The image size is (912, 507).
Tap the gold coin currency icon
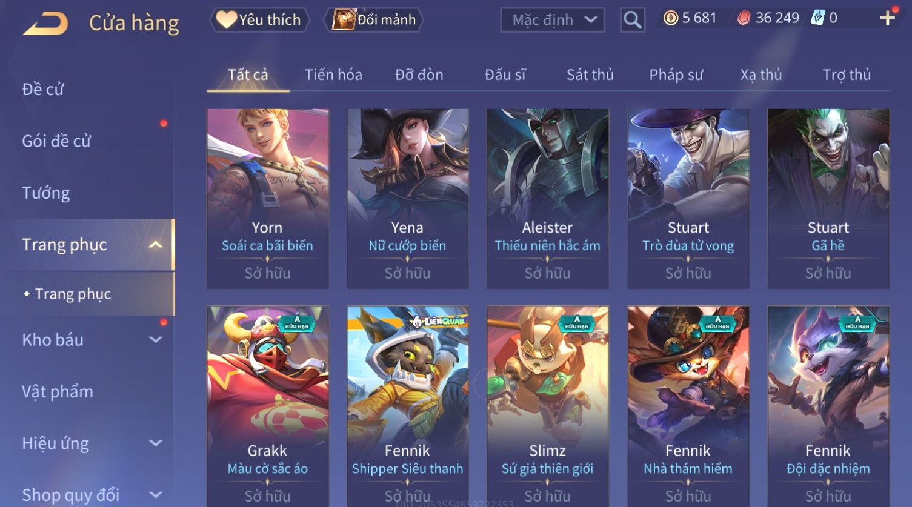tap(670, 18)
